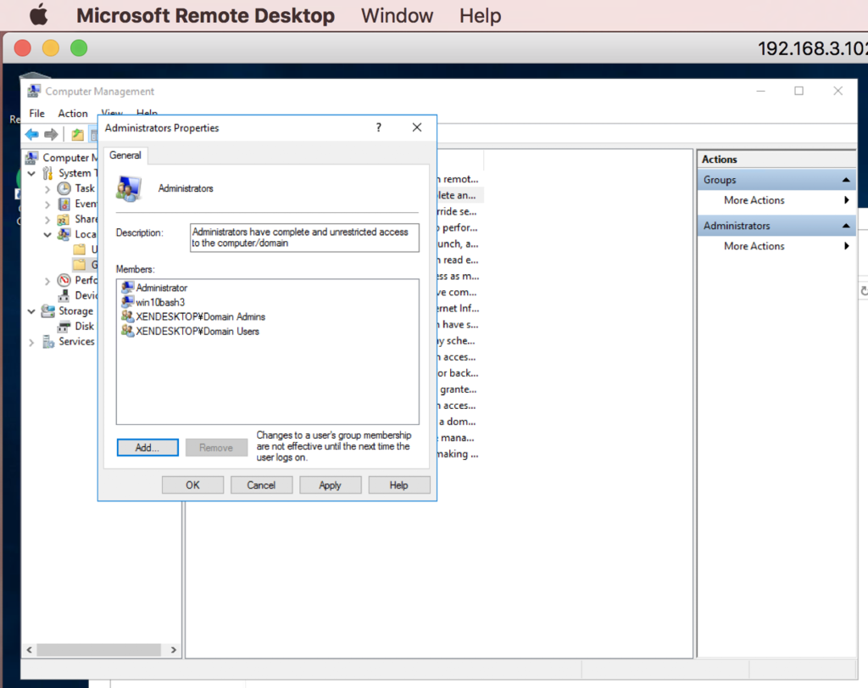Click the Local Users and Groups icon

point(64,234)
